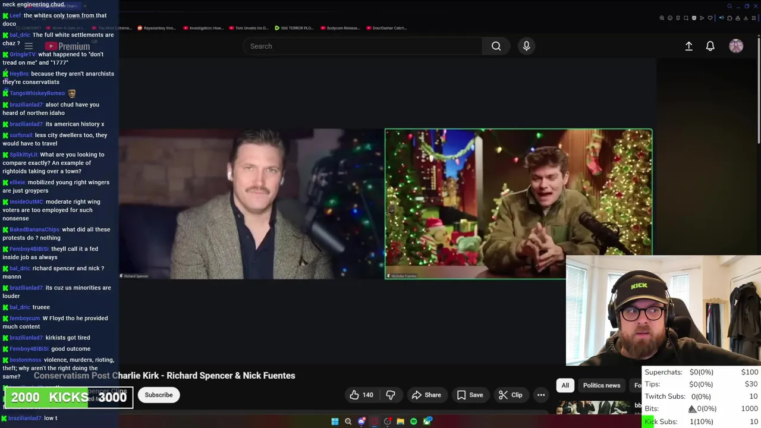
Task: Open the DoorDasher Catch... bookmark
Action: point(386,28)
